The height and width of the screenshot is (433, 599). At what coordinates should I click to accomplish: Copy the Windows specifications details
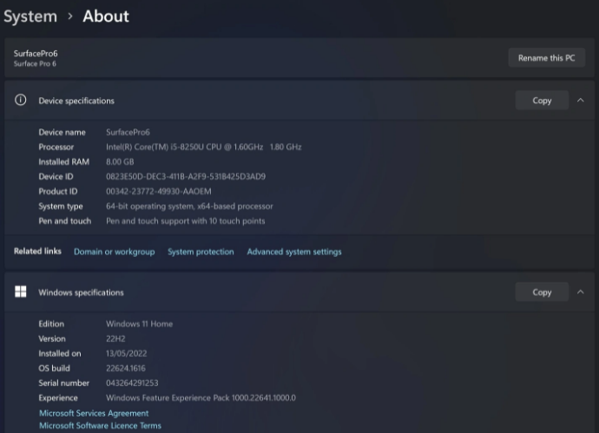point(542,292)
